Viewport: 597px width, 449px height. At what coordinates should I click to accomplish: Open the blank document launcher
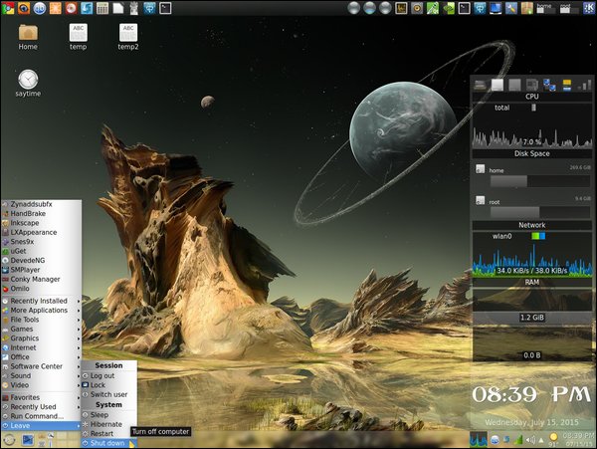[118, 8]
